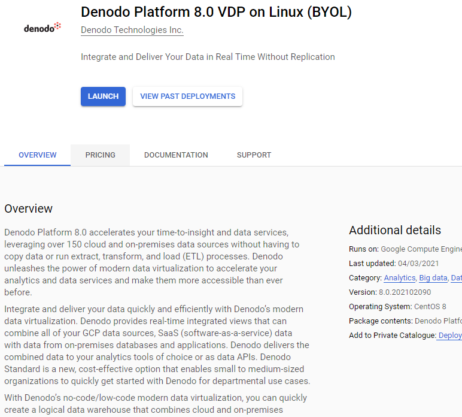Screen dimensions: 462x417
Task: Click the tagline 'Integrate and Deliver Your Data'
Action: point(208,57)
